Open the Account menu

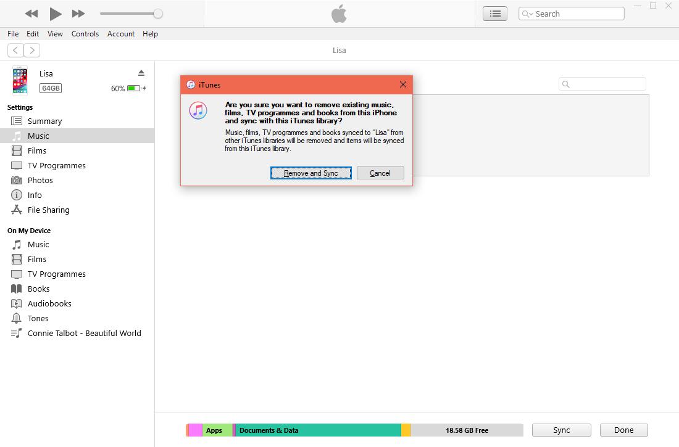[x=121, y=34]
